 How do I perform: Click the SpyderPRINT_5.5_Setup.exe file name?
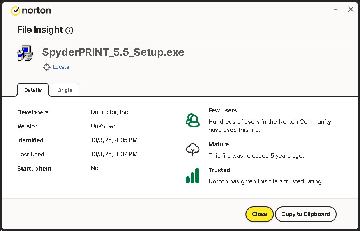pos(113,52)
